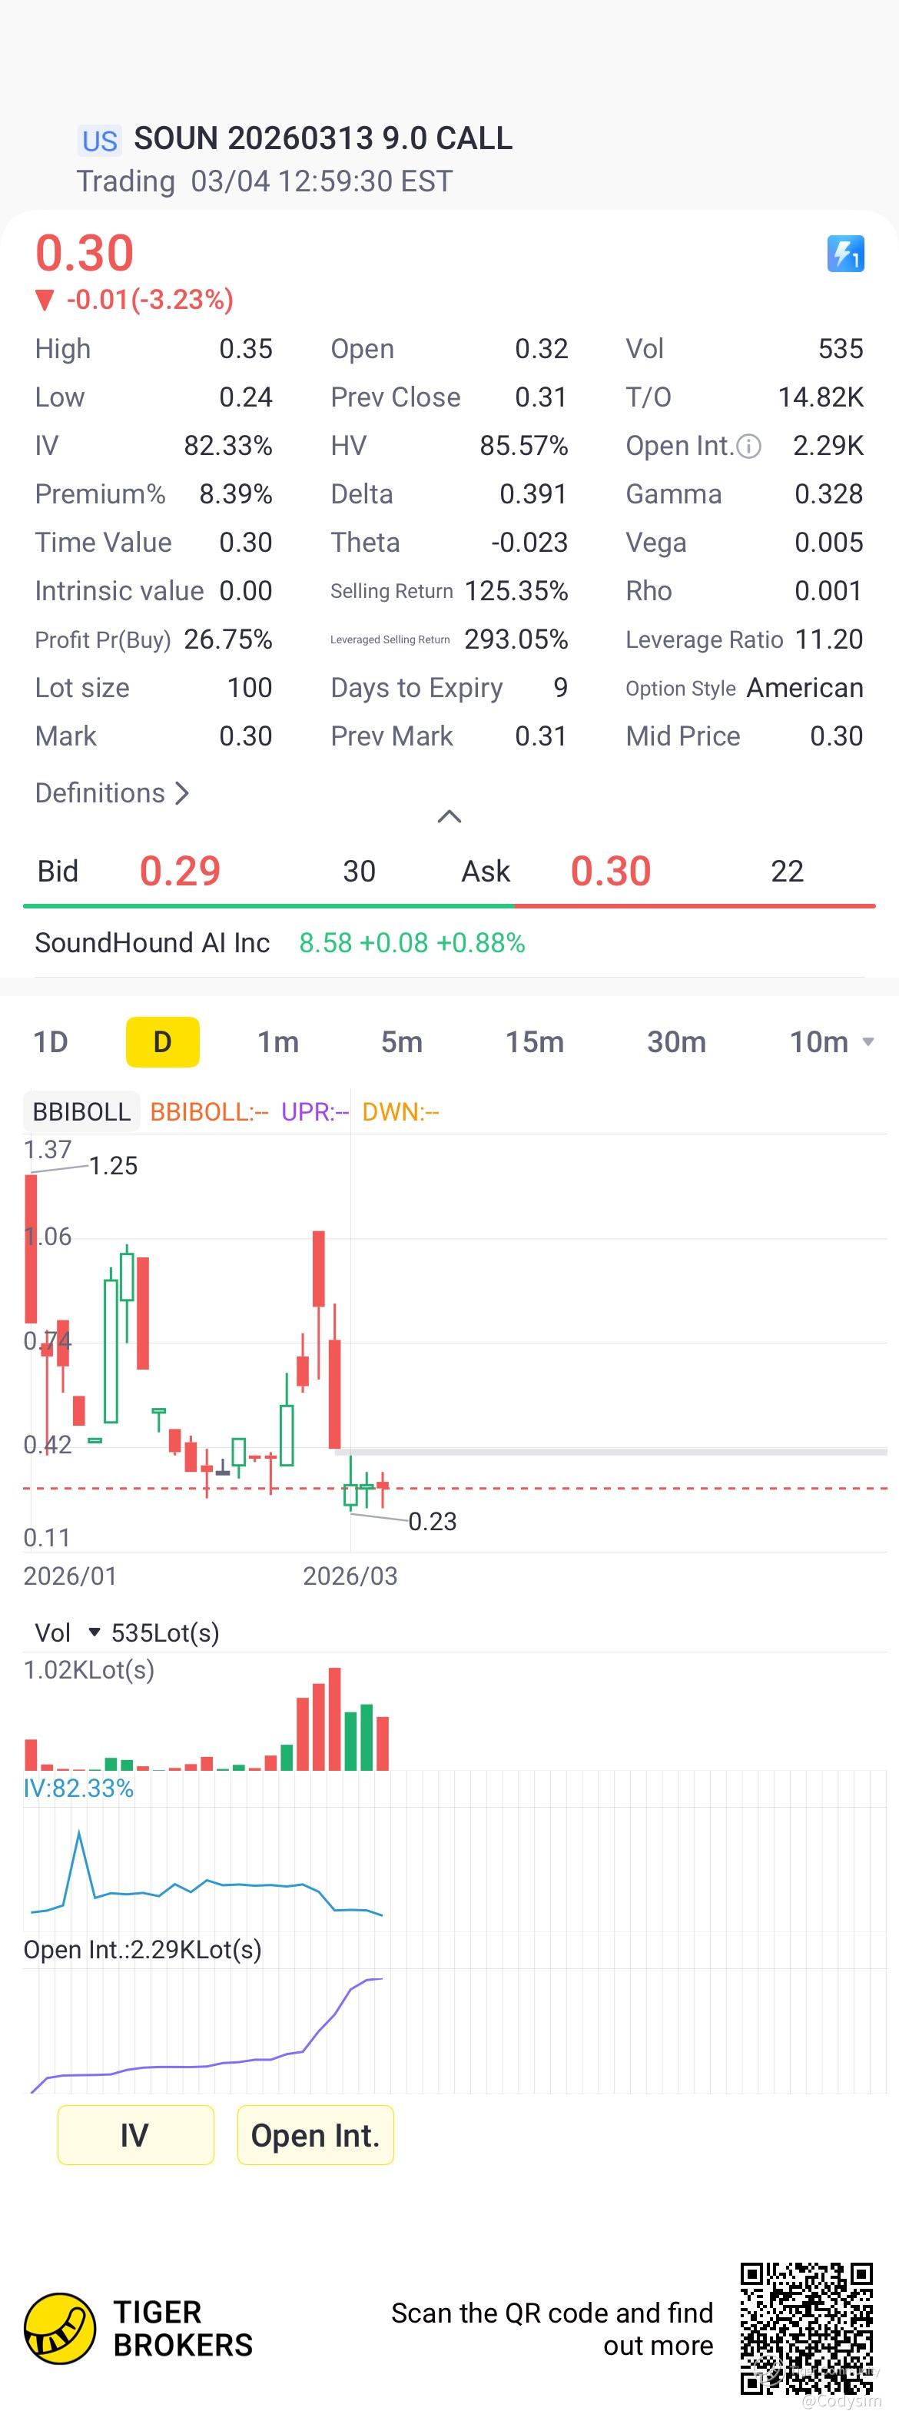Click the US market badge
The height and width of the screenshot is (2421, 899).
[98, 141]
